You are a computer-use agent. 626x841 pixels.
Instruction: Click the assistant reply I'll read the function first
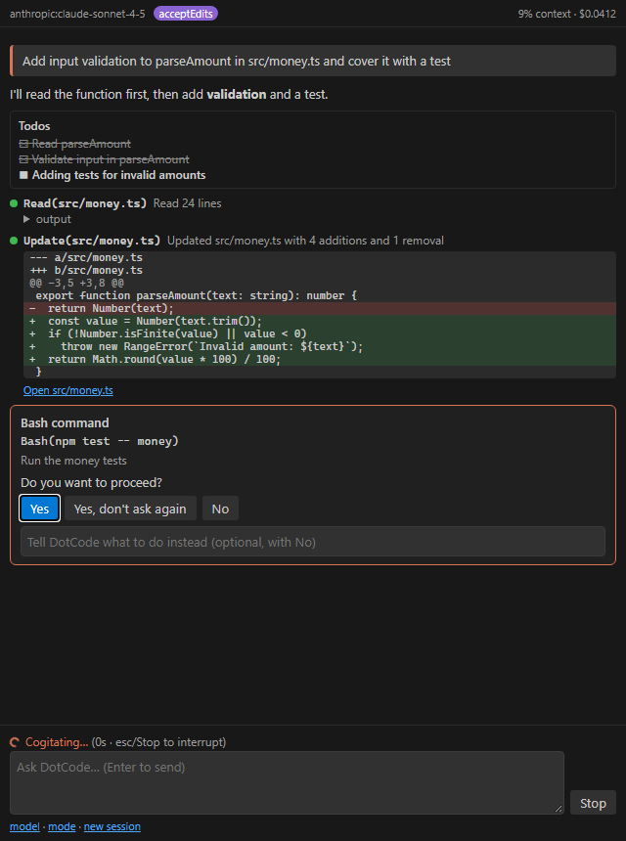click(x=169, y=95)
